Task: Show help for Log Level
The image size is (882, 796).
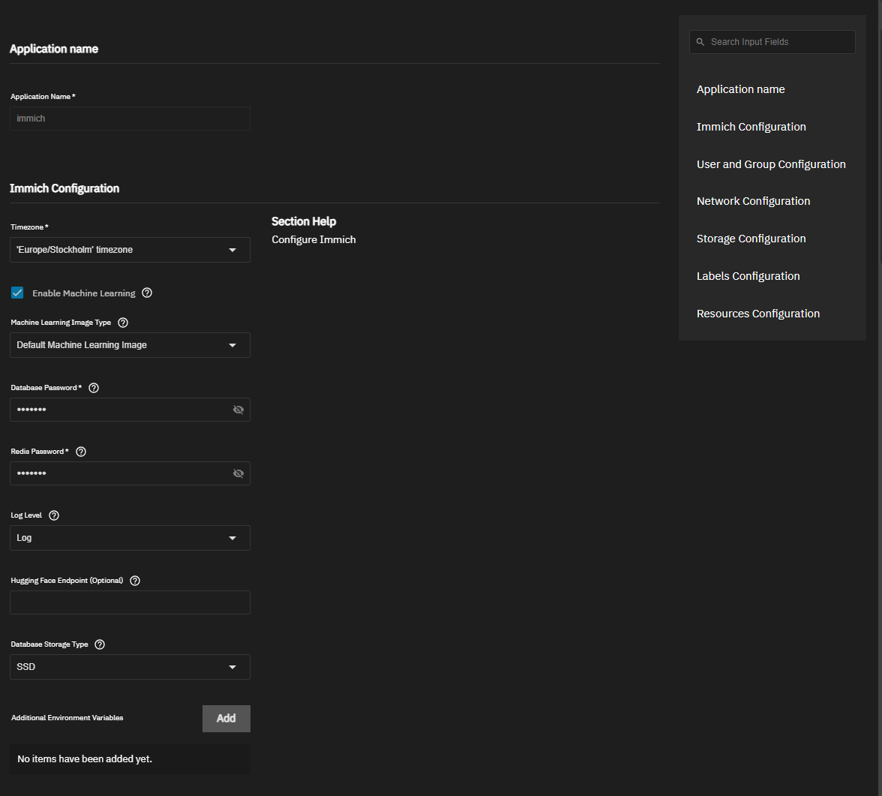Action: coord(54,515)
